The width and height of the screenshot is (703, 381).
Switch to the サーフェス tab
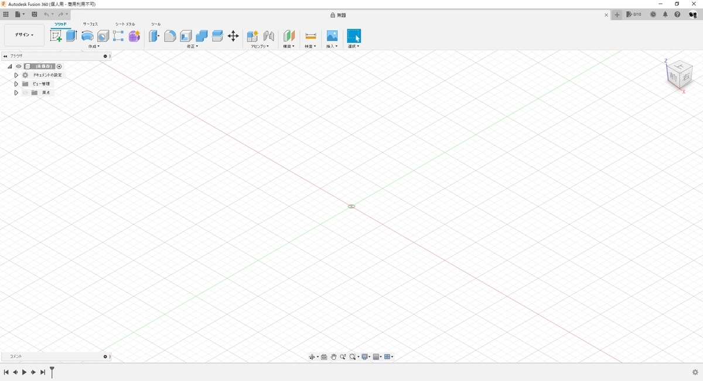click(x=90, y=24)
